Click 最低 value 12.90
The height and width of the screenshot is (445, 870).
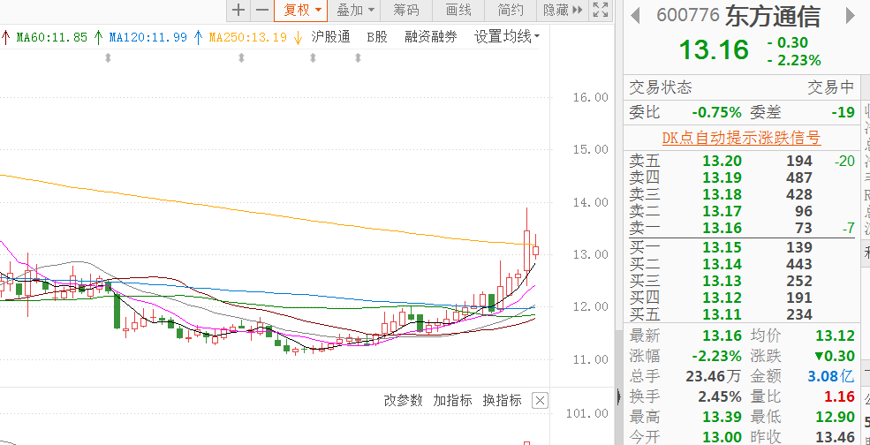point(835,417)
